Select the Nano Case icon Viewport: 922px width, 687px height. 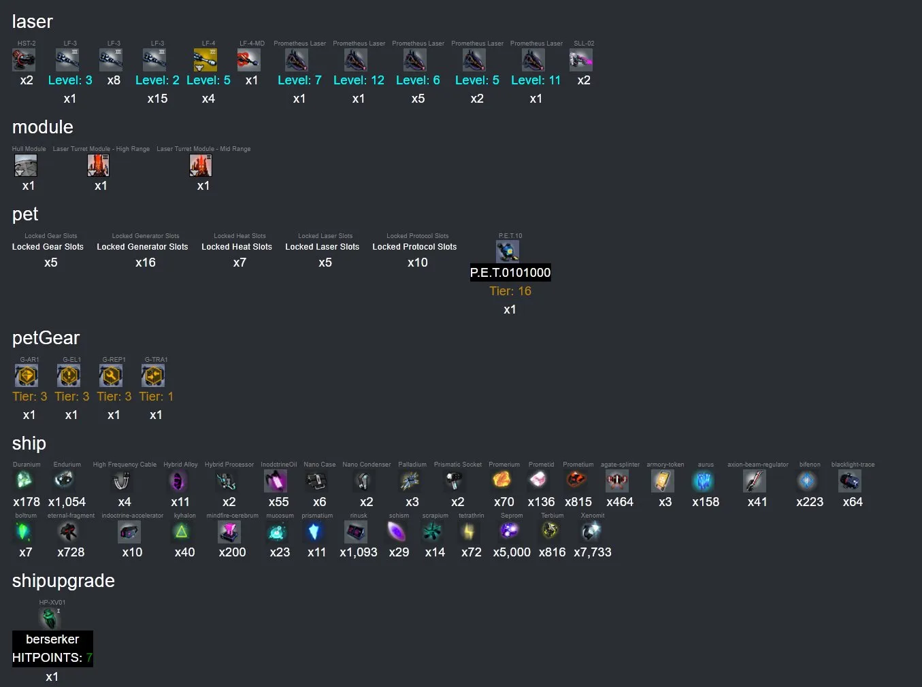click(x=317, y=481)
